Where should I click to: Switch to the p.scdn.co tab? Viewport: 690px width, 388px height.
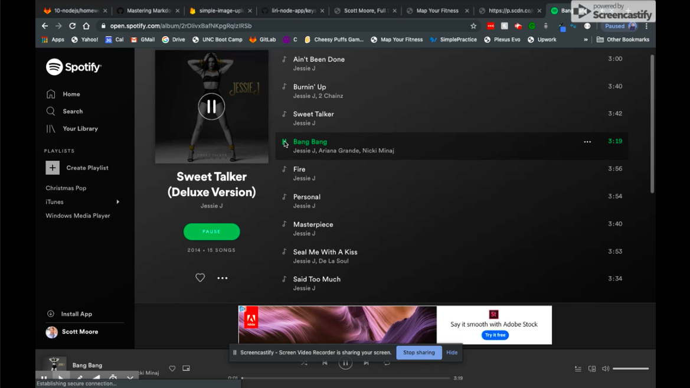click(x=509, y=11)
